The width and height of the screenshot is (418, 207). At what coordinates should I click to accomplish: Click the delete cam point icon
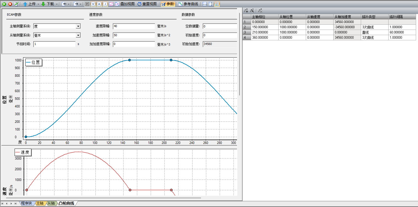(x=260, y=11)
